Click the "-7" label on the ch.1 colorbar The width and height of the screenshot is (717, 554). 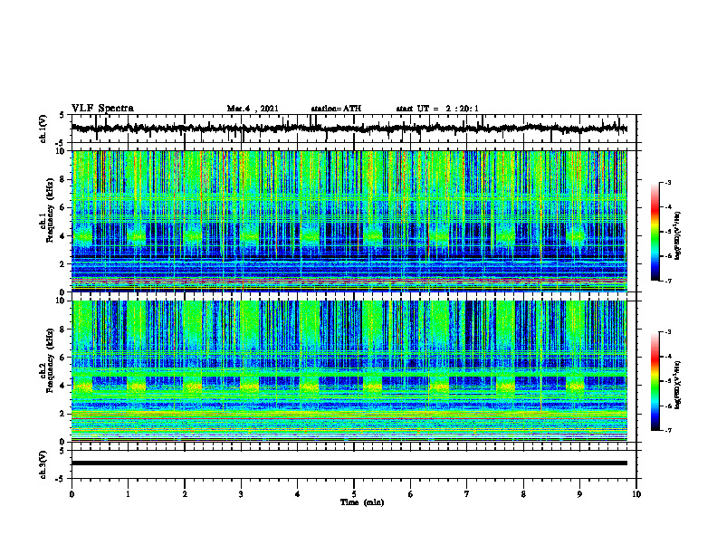[667, 281]
